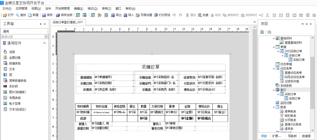The height and width of the screenshot is (140, 317).
Task: Open the 应用管理 menu
Action: [22, 9]
